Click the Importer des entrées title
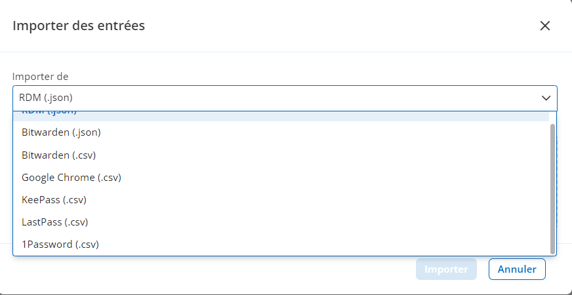 point(79,26)
